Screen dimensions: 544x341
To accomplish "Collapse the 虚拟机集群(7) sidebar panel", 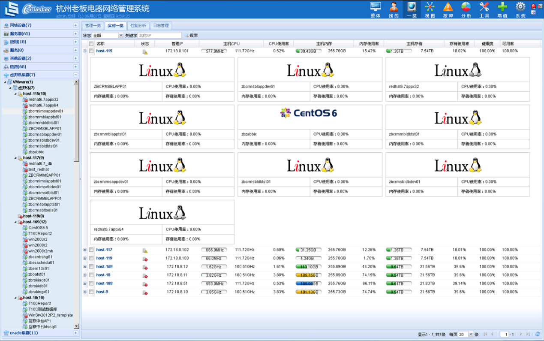I will click(76, 75).
